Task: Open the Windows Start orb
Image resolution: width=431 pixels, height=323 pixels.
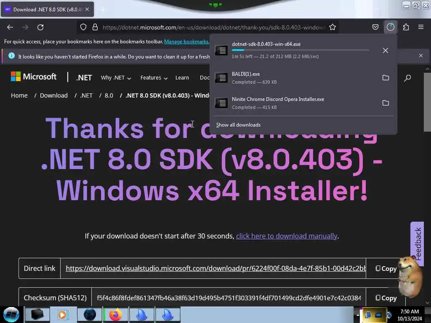Action: [11, 315]
